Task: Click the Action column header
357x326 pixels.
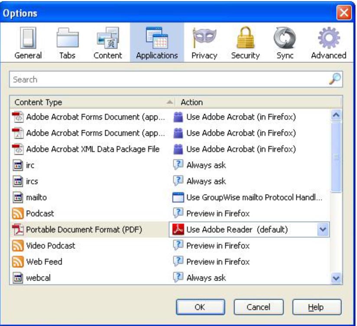Action: click(x=258, y=102)
